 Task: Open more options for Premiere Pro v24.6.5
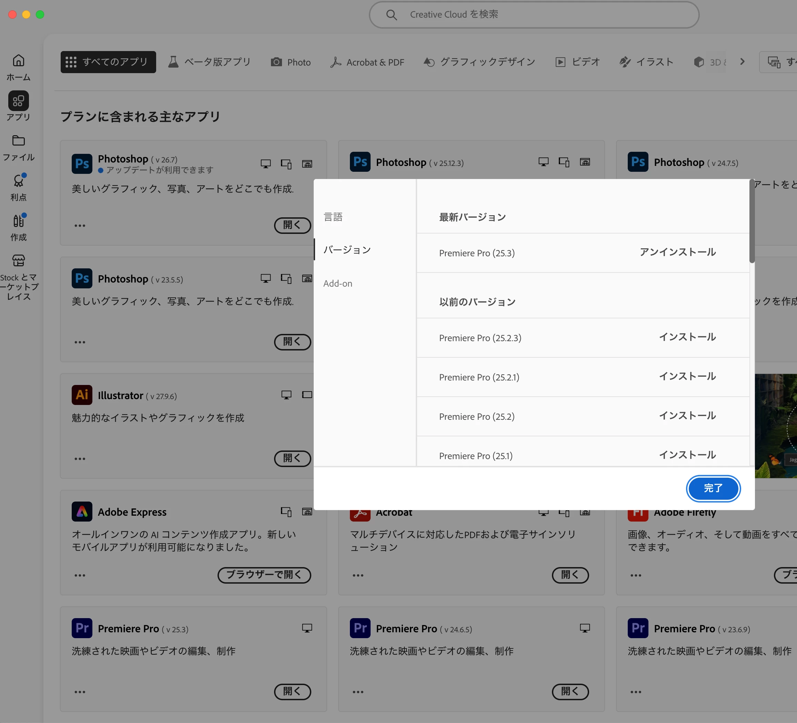pos(358,692)
